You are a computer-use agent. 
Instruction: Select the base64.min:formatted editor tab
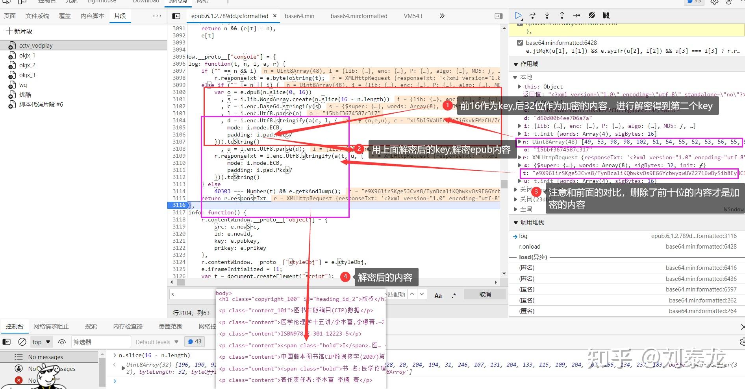pos(359,16)
